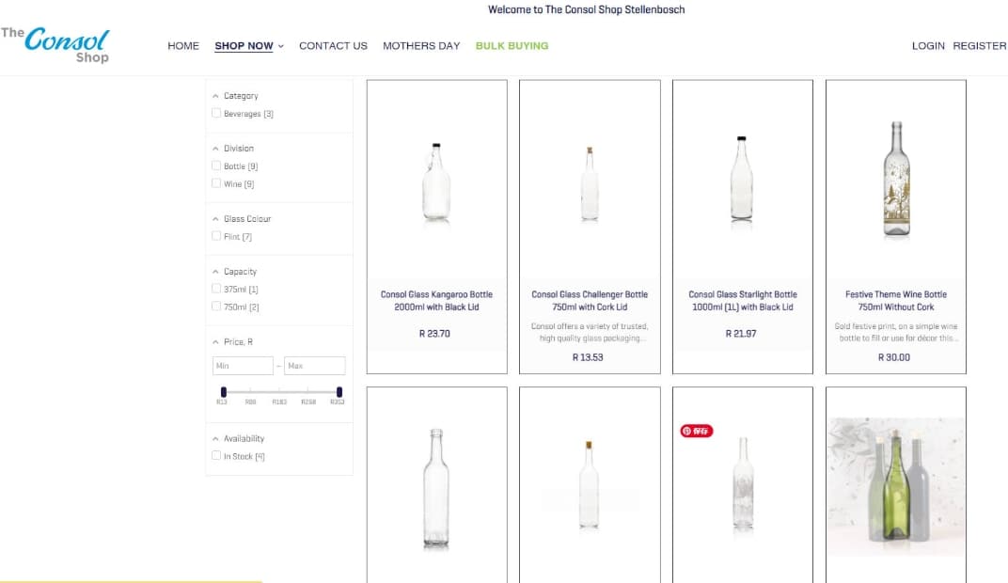The width and height of the screenshot is (1008, 583).
Task: Click the red Pinterest save badge
Action: click(x=697, y=431)
